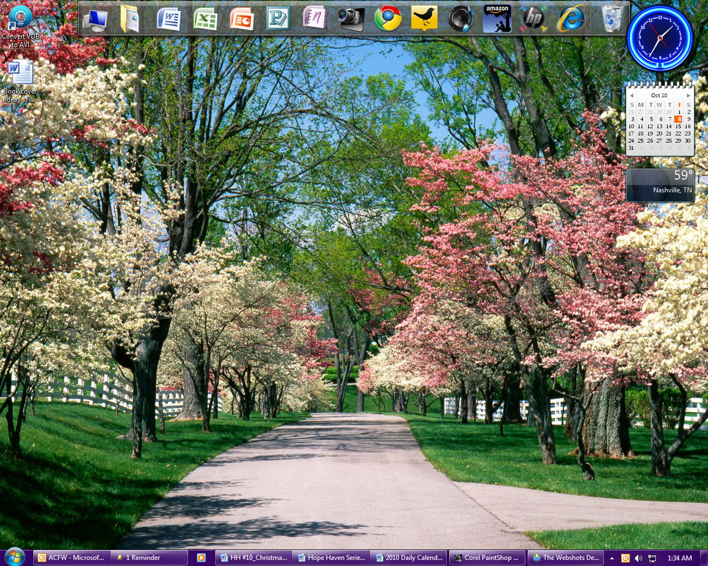This screenshot has width=708, height=566.
Task: Click the camera icon in the dock
Action: coord(351,19)
